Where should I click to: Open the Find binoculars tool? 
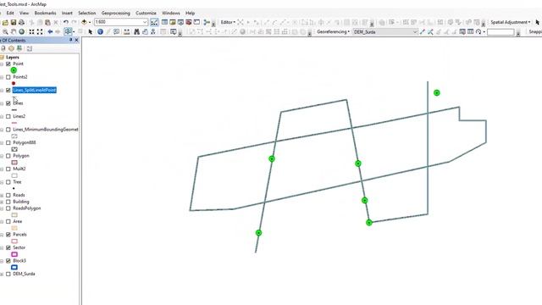click(136, 32)
